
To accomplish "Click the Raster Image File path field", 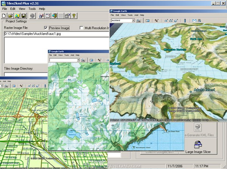I will 56,34.
